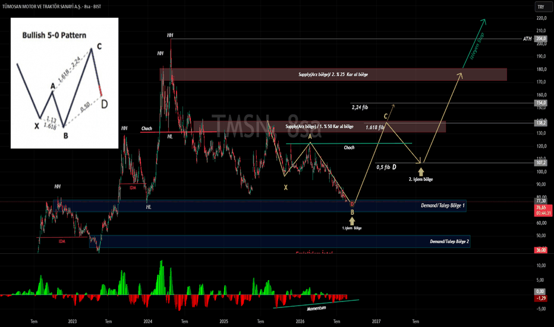Image resolution: width=554 pixels, height=327 pixels.
Task: Click the 2. işlem bölge label
Action: coord(421,179)
